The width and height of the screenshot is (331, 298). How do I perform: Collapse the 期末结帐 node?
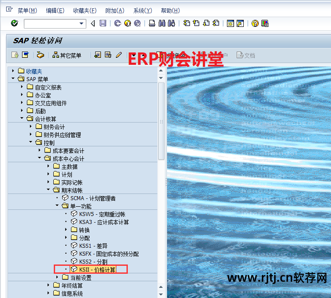click(x=48, y=190)
